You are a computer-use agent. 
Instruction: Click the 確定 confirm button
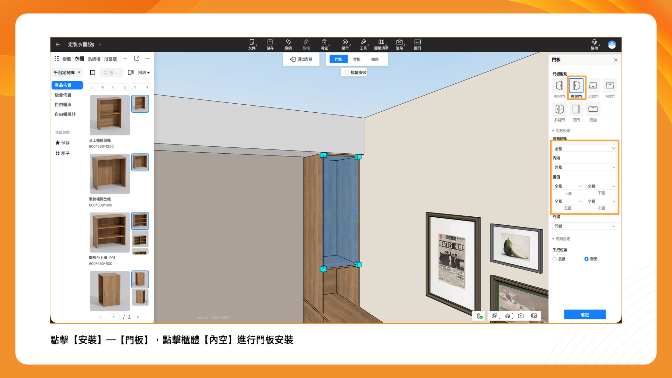tap(584, 315)
